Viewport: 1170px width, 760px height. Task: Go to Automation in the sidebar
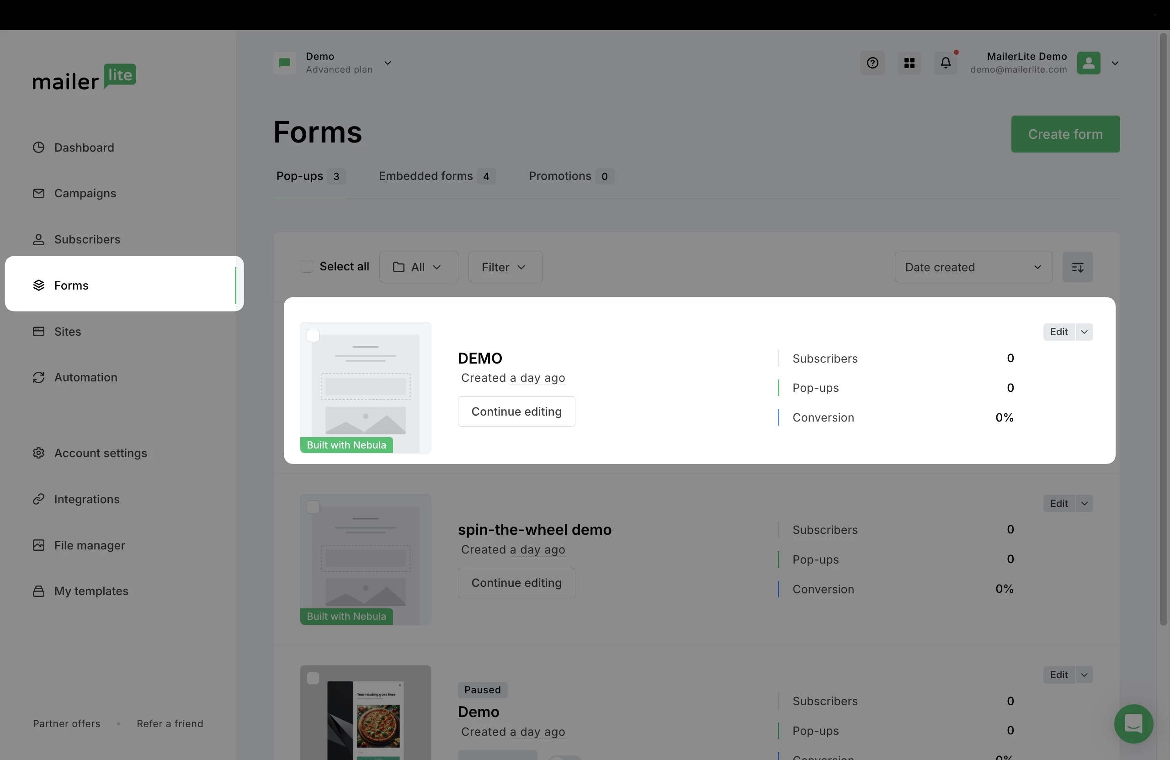click(x=85, y=377)
